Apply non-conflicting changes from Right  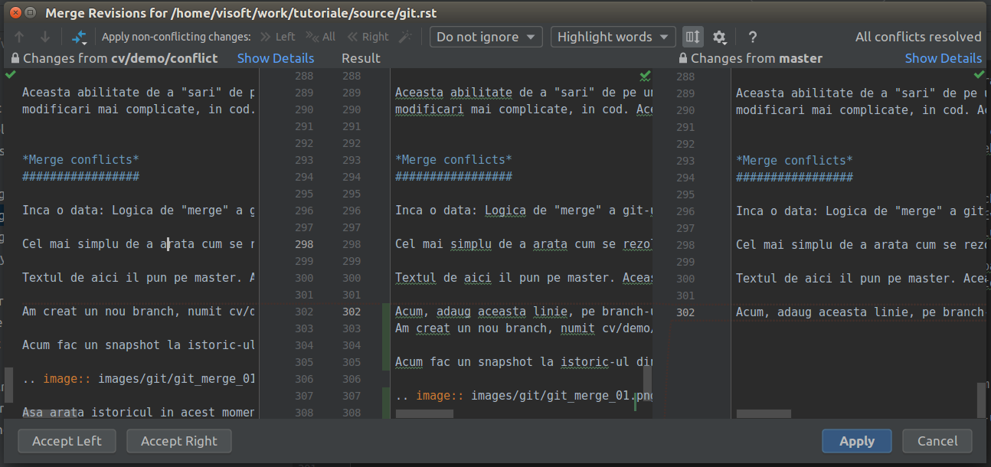click(368, 37)
